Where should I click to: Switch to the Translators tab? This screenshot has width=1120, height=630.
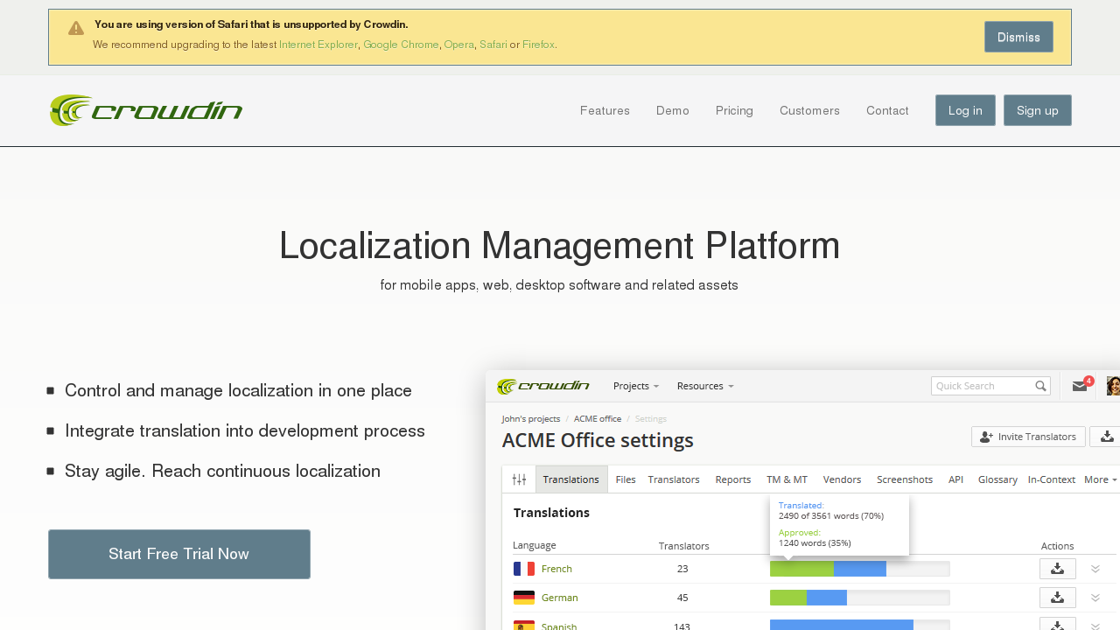pyautogui.click(x=674, y=479)
